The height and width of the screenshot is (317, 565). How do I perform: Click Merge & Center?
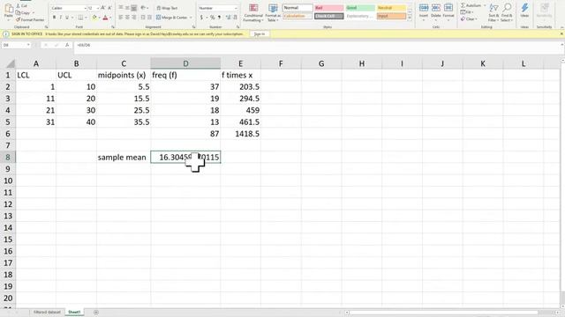pos(172,18)
